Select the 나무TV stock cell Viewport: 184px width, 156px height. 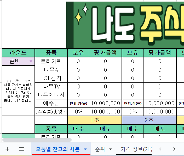point(51,87)
